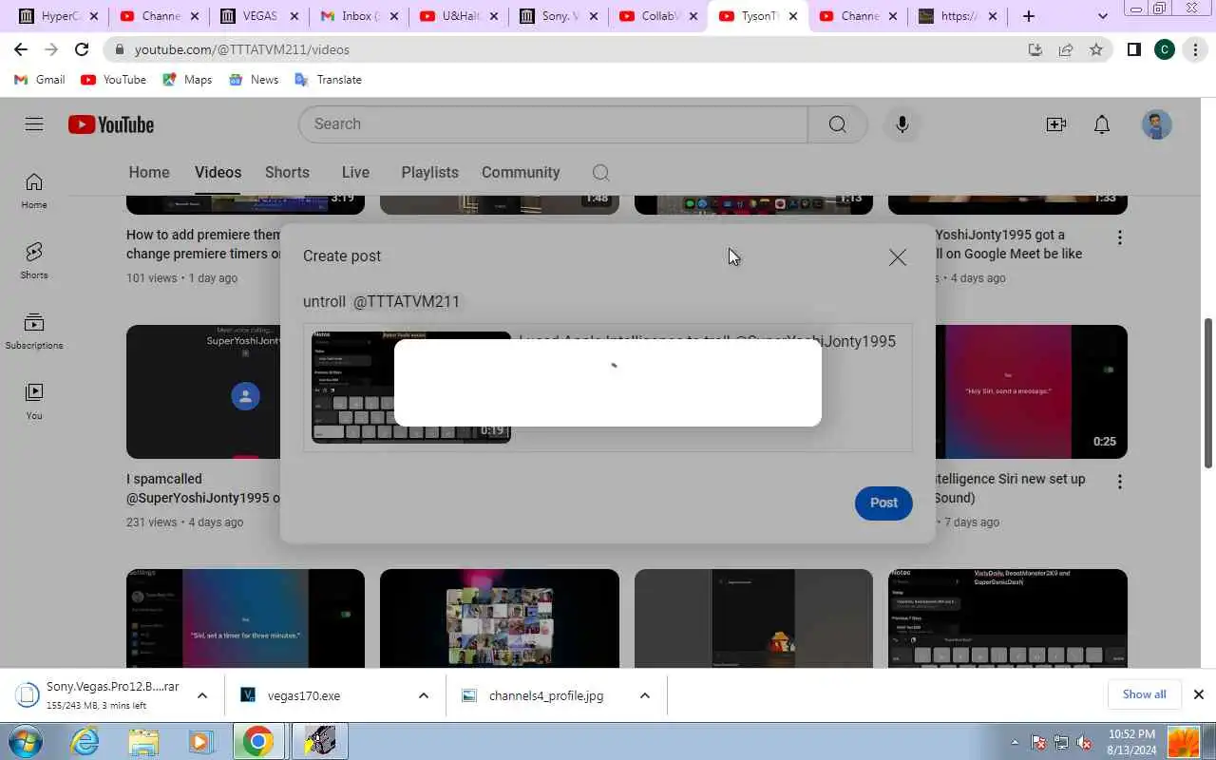Click the YouTube search input field

[553, 124]
